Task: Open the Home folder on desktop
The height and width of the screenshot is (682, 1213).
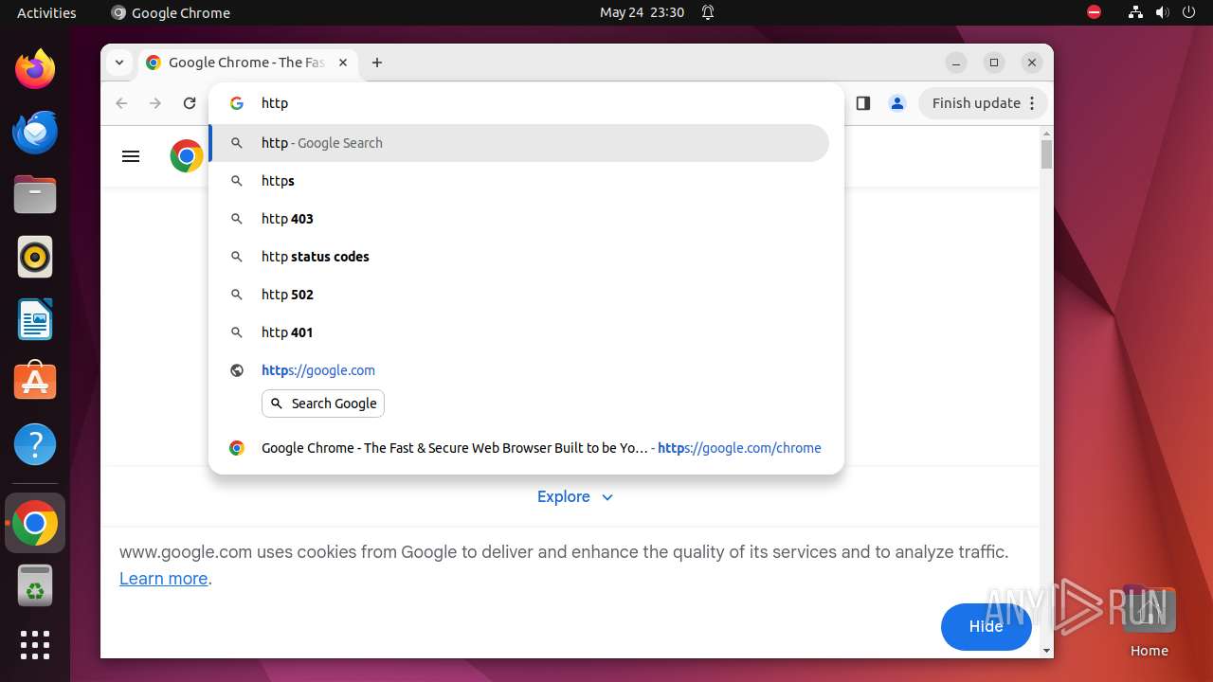Action: [1149, 620]
